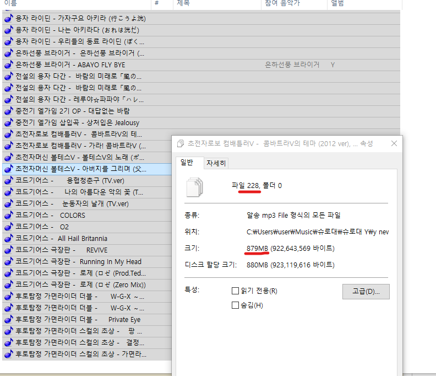Switch to the 자세히 tab
The image size is (436, 376).
[x=216, y=163]
